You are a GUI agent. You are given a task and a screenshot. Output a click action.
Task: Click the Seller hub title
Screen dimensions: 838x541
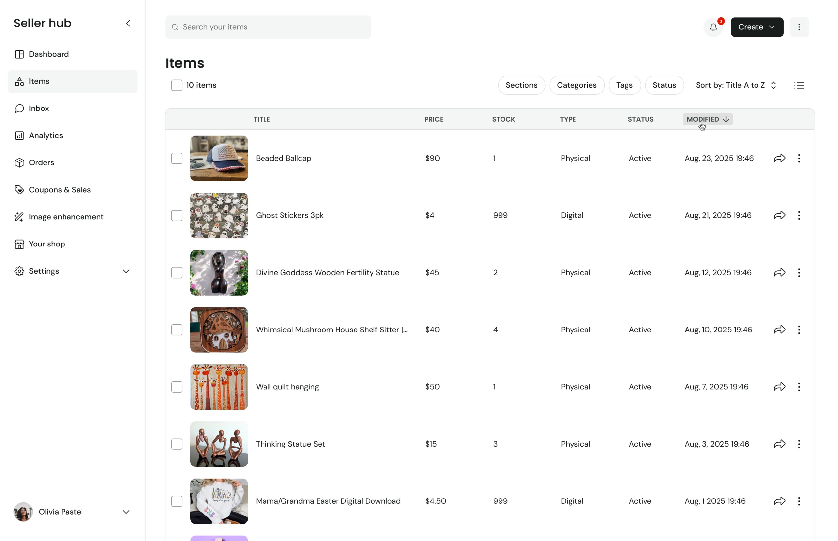[43, 23]
